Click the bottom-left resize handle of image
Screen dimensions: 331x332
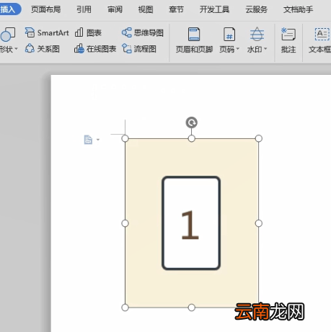(x=125, y=308)
